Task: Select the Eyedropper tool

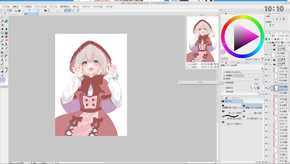Action: [6, 72]
